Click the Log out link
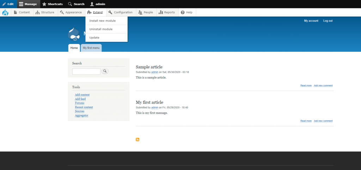Viewport: 361px width, 170px height. (328, 21)
